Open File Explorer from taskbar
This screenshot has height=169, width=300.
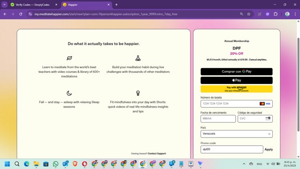click(37, 164)
